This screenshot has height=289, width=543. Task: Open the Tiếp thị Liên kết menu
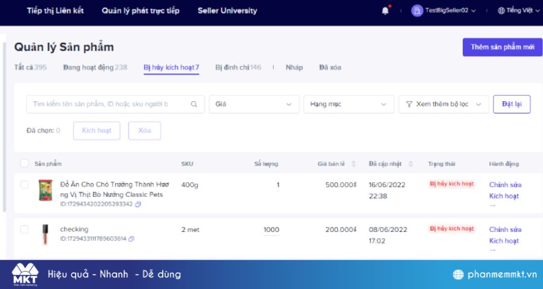56,11
